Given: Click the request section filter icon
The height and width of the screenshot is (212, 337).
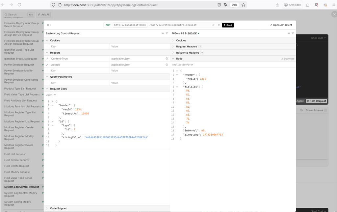Looking at the screenshot, I should coord(167,33).
